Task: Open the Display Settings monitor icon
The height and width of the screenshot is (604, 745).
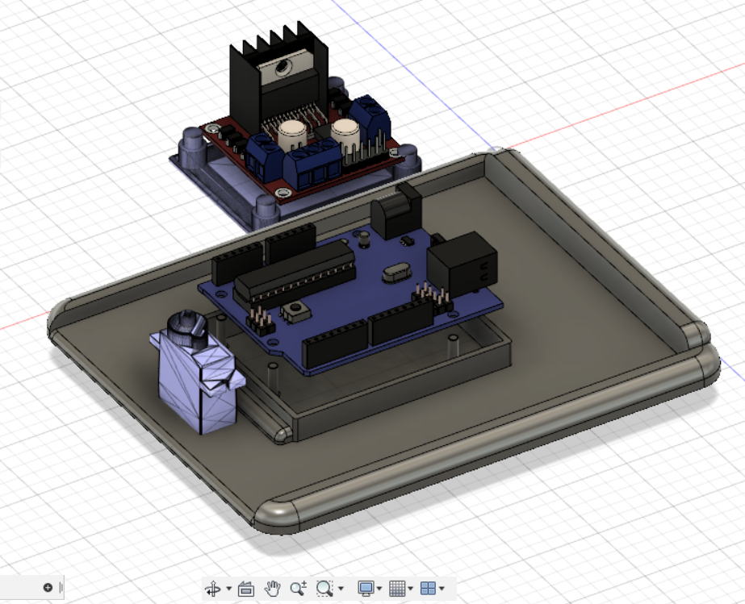Action: pyautogui.click(x=366, y=589)
